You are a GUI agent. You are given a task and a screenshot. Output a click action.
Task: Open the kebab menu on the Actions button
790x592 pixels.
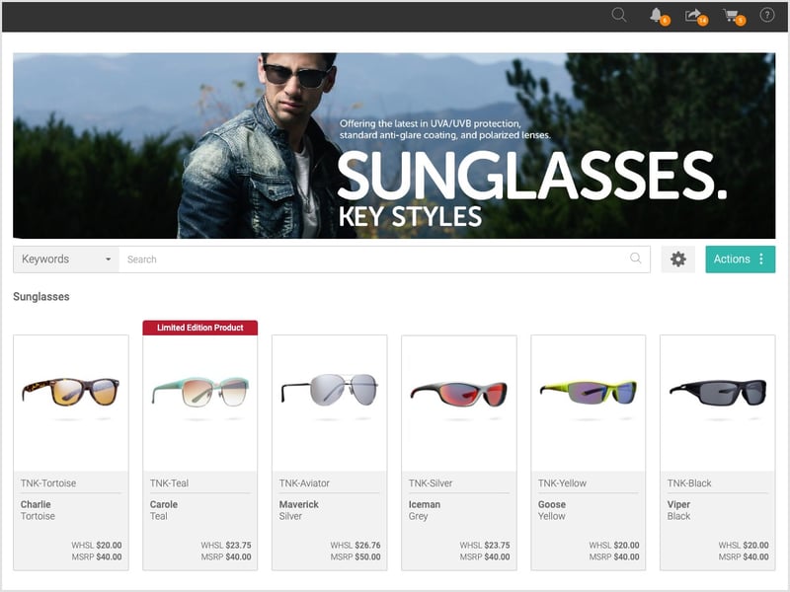pyautogui.click(x=761, y=259)
